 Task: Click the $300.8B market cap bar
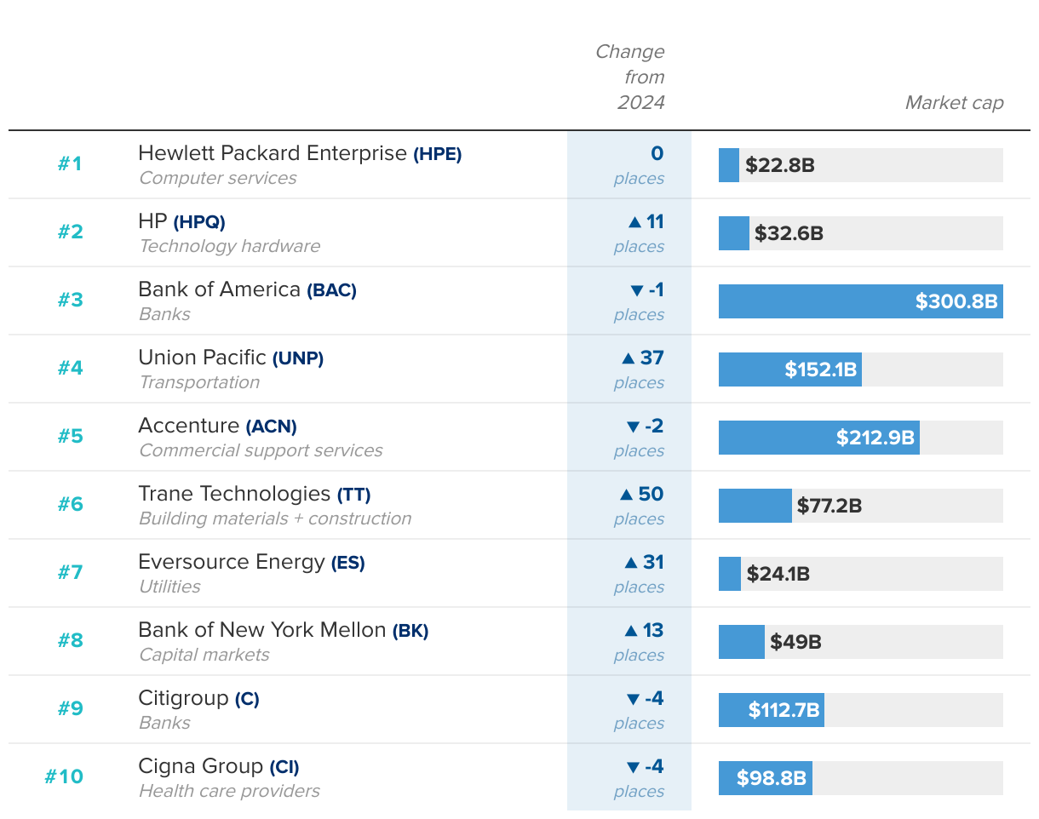tap(860, 301)
